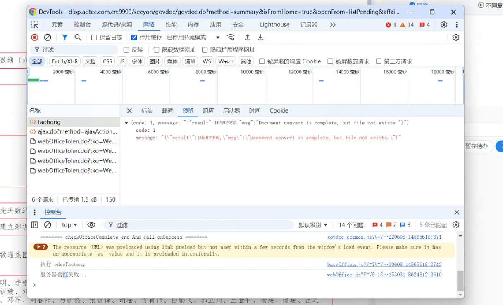This screenshot has height=305, width=503.
Task: Click the import HAR upload icon
Action: point(248,38)
